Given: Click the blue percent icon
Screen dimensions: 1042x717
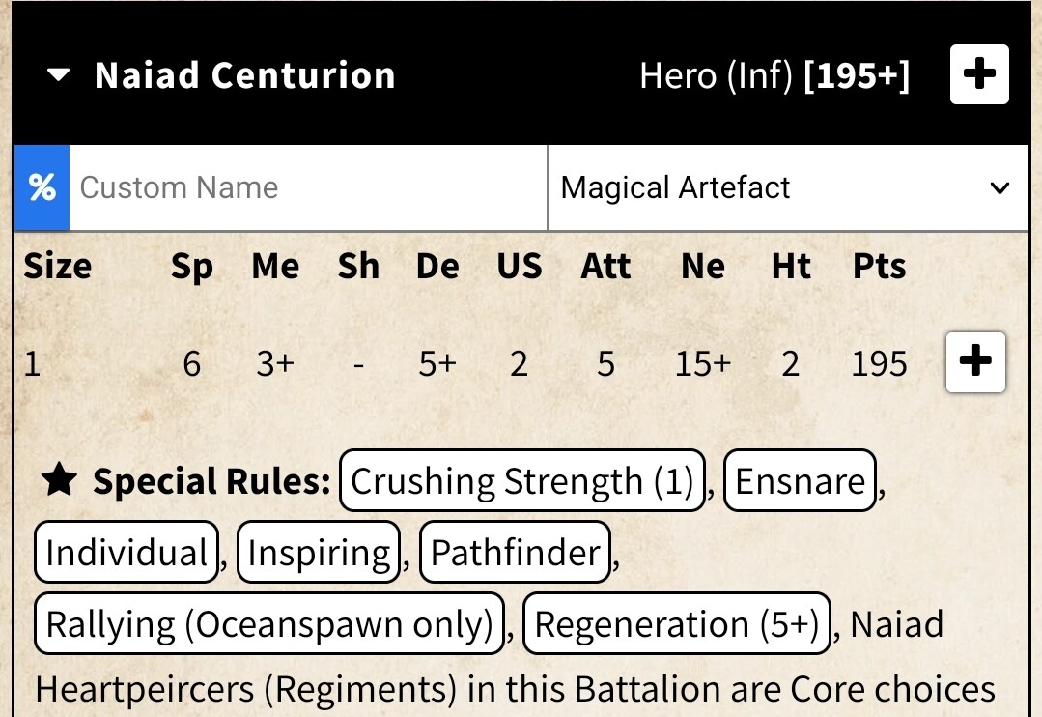Looking at the screenshot, I should pyautogui.click(x=42, y=187).
